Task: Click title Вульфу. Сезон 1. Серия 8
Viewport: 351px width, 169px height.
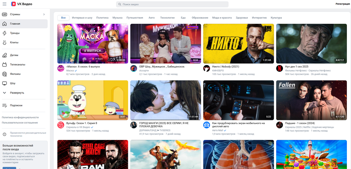Action: pos(82,123)
